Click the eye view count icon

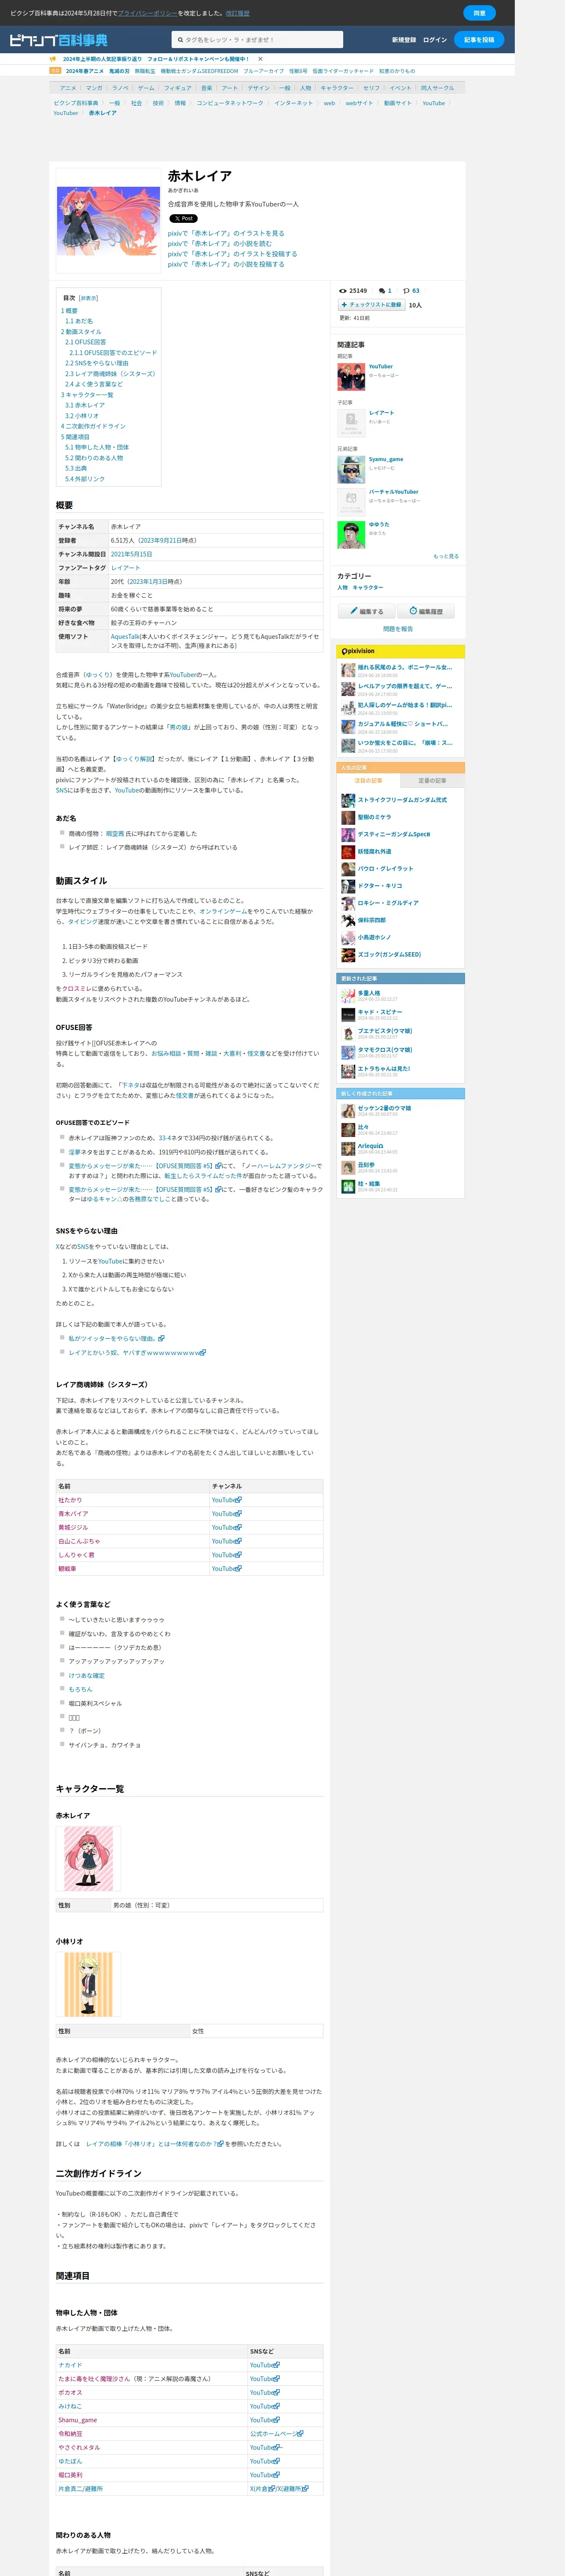343,291
